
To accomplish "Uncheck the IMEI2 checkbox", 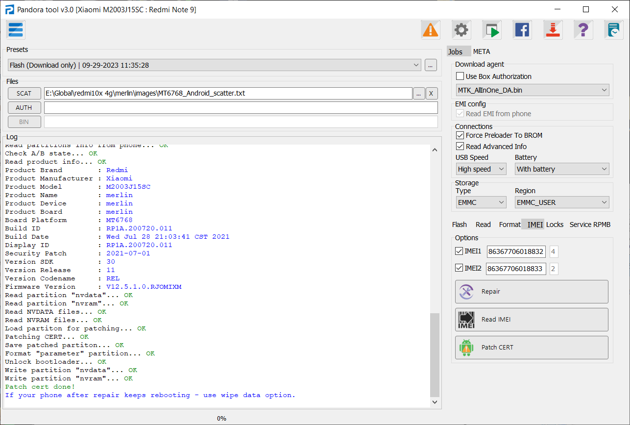I will (459, 268).
